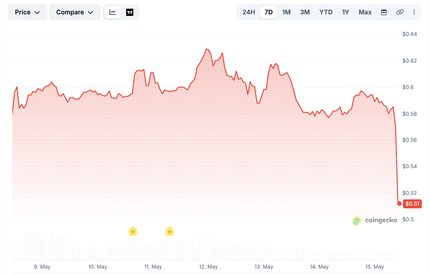This screenshot has height=274, width=429.
Task: Show the 1Y time range
Action: point(345,12)
